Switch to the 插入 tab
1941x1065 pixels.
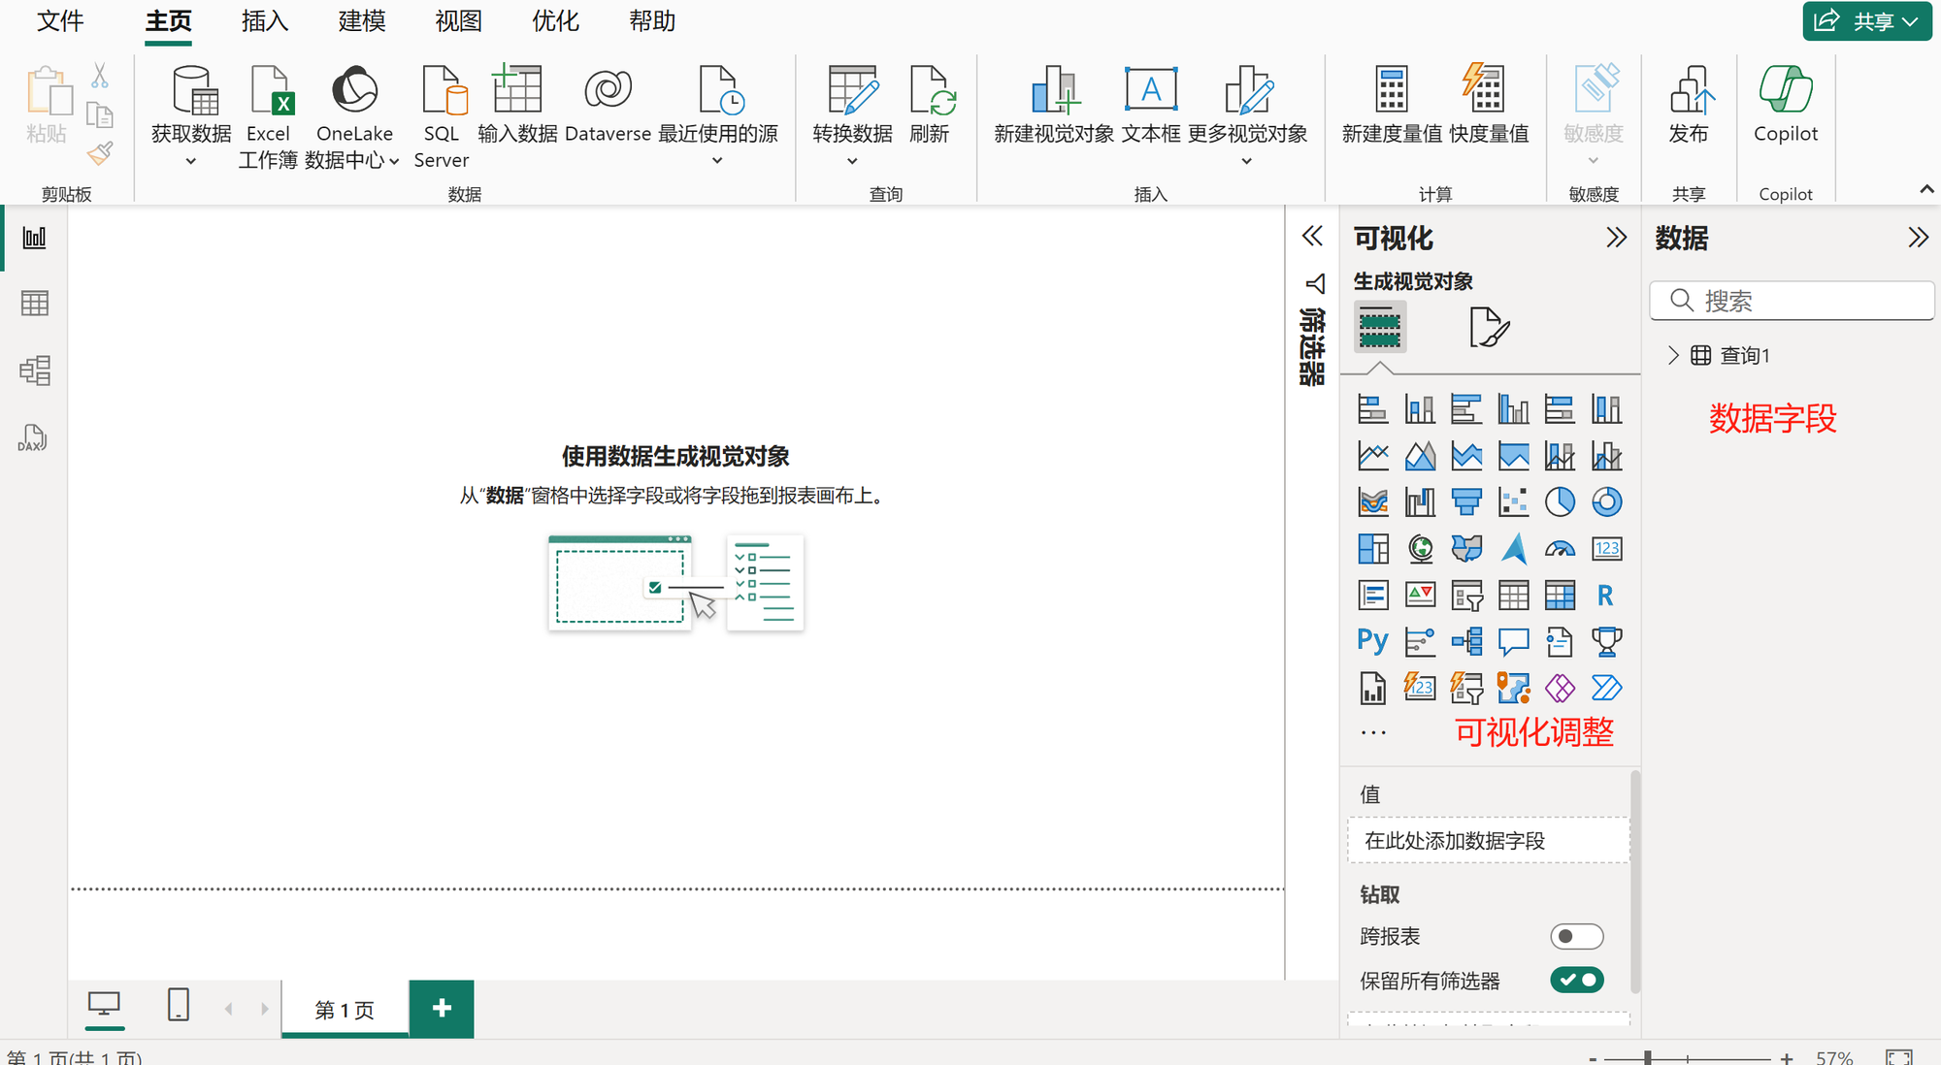pos(265,21)
